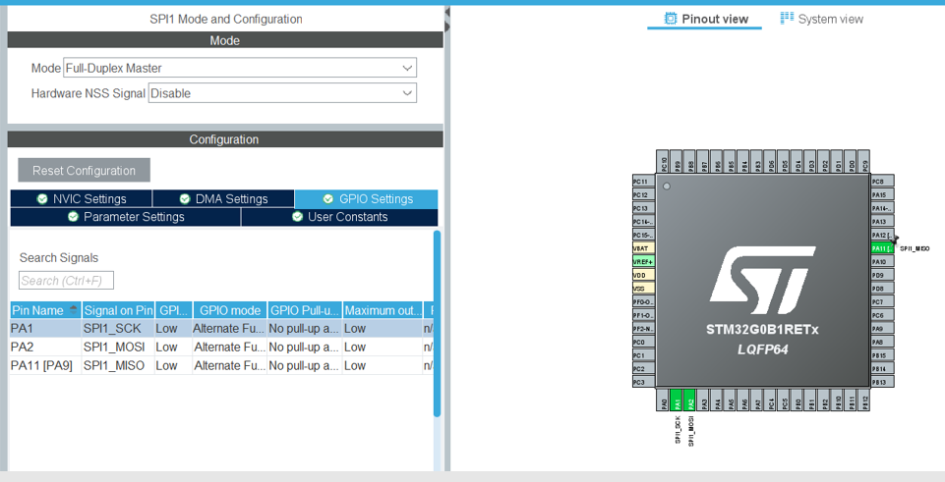Click the VDD pin on the chip
Image resolution: width=945 pixels, height=482 pixels.
(x=644, y=275)
